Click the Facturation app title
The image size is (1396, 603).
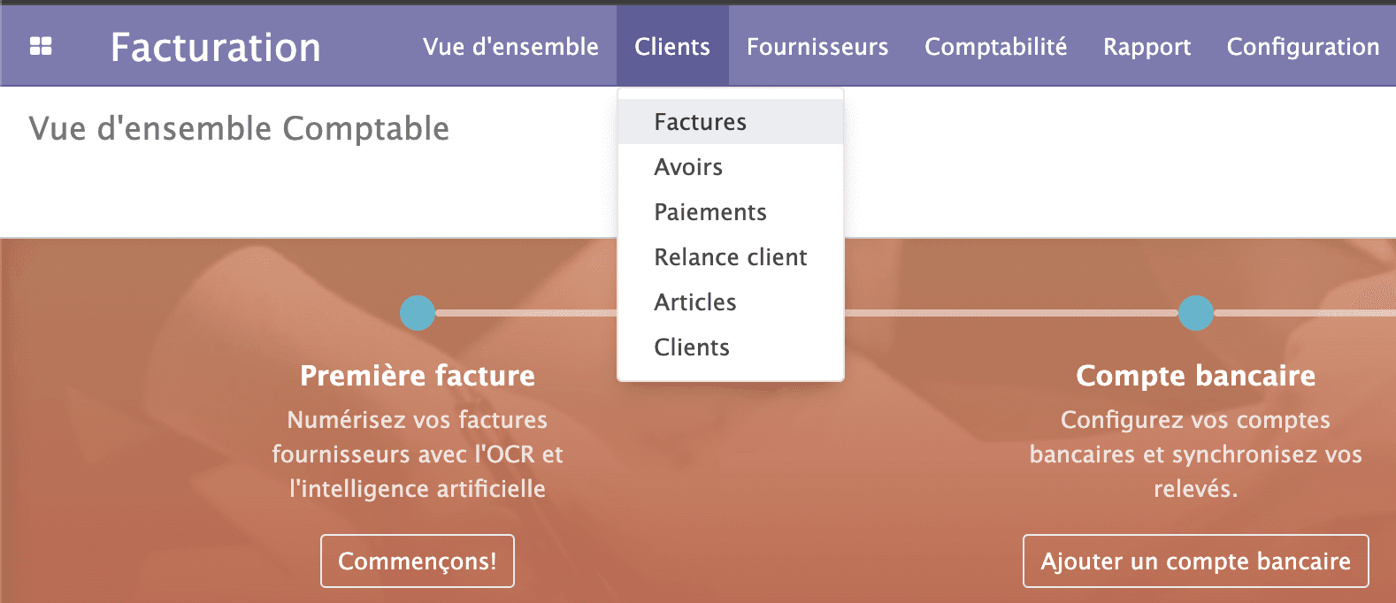click(215, 47)
